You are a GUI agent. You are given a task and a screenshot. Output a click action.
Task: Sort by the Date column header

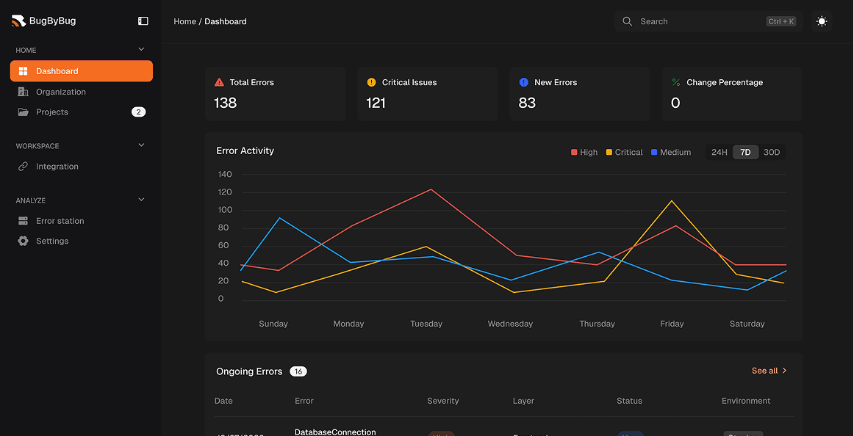click(223, 401)
